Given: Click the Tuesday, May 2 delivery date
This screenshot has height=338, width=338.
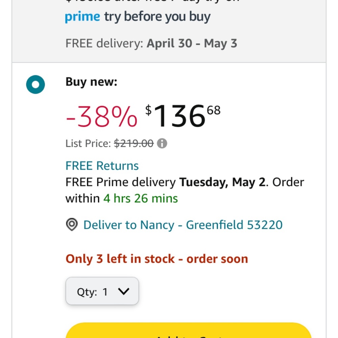Looking at the screenshot, I should click(x=222, y=182).
